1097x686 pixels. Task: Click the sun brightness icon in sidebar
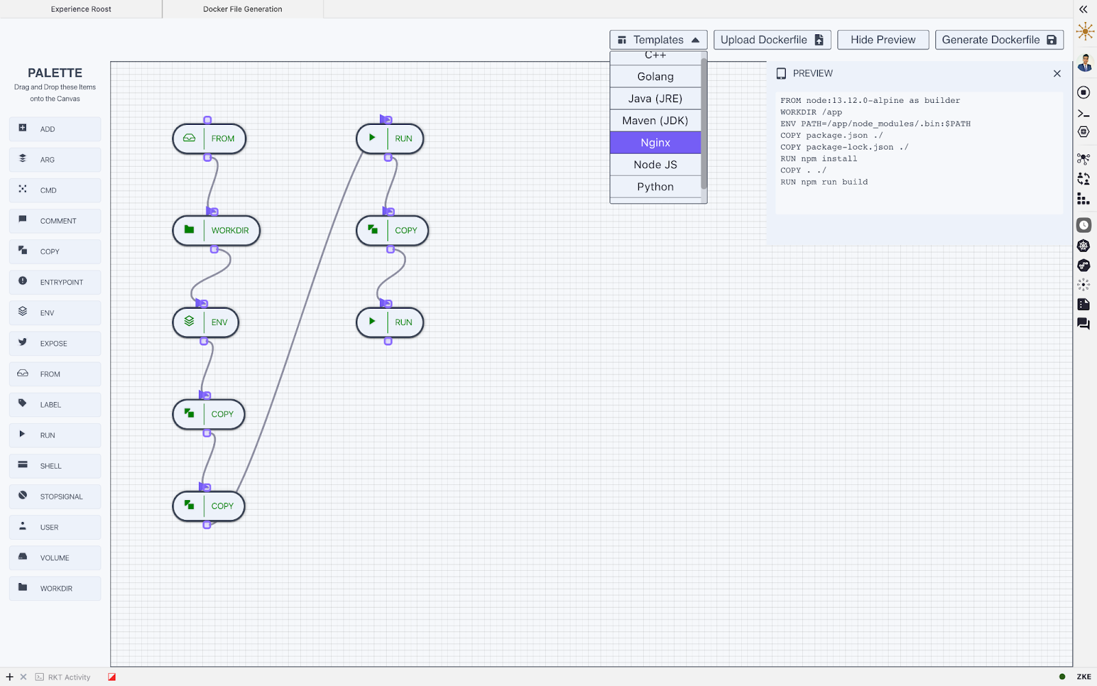pos(1085,32)
